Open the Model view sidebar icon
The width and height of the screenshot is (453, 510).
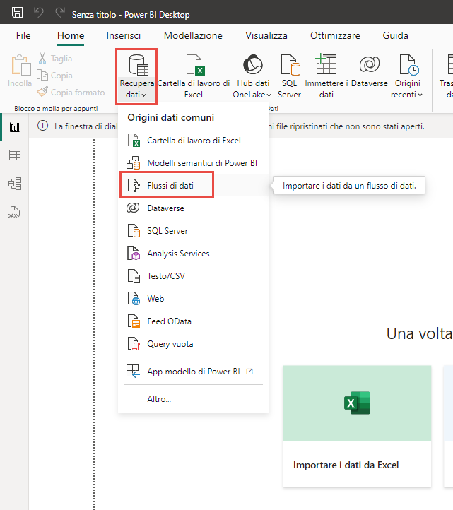pyautogui.click(x=15, y=184)
